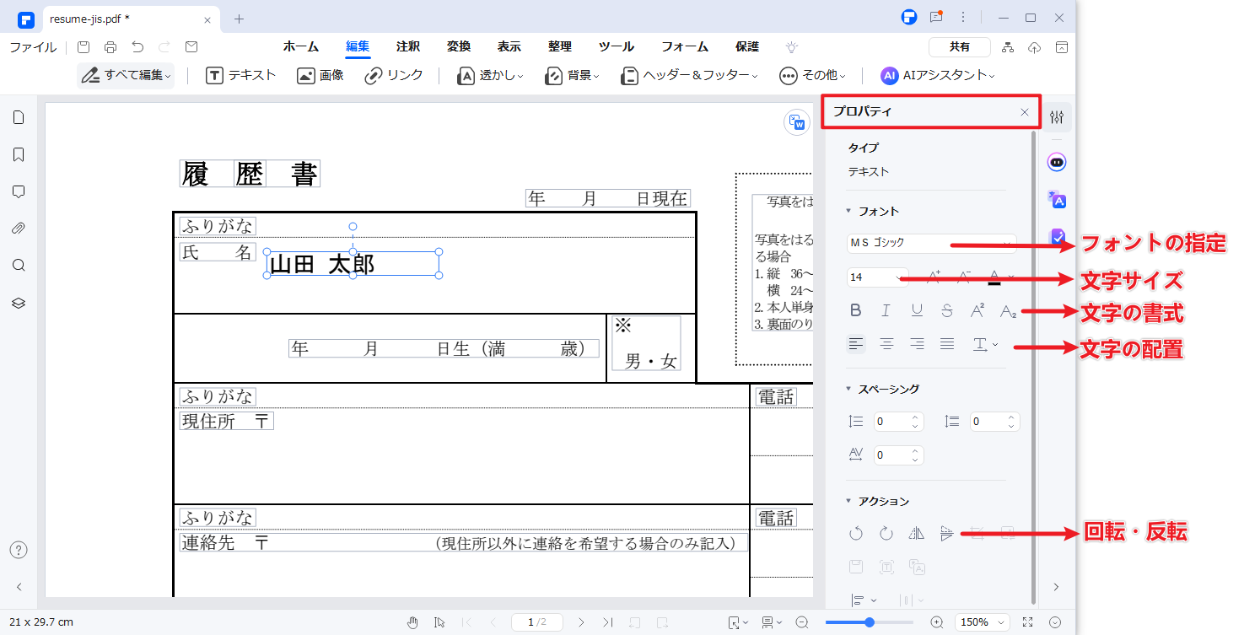Jump to the last page

(x=607, y=622)
